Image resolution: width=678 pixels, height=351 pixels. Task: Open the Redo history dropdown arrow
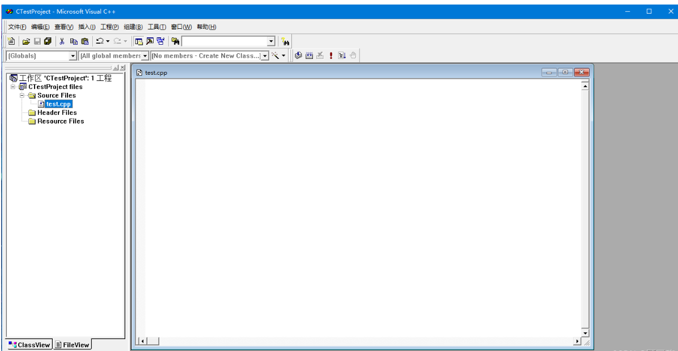click(x=125, y=41)
